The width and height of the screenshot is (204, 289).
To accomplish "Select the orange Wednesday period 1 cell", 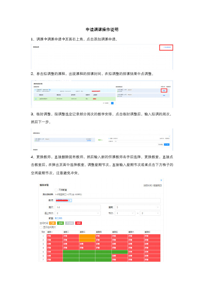I will [x=87, y=236].
